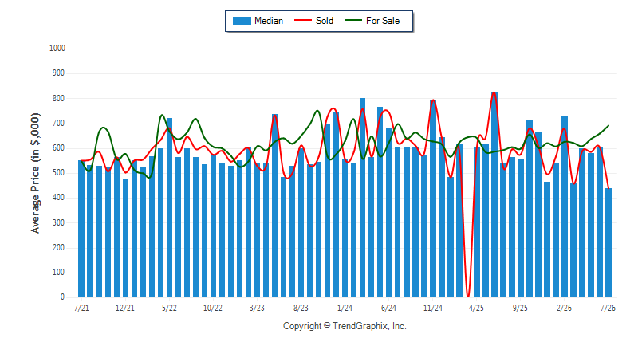This screenshot has width=638, height=346.
Task: Click the Sold line dip to zero
Action: click(x=468, y=296)
